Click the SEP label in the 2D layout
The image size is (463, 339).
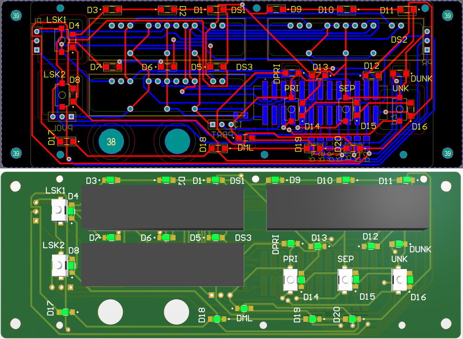(x=347, y=88)
